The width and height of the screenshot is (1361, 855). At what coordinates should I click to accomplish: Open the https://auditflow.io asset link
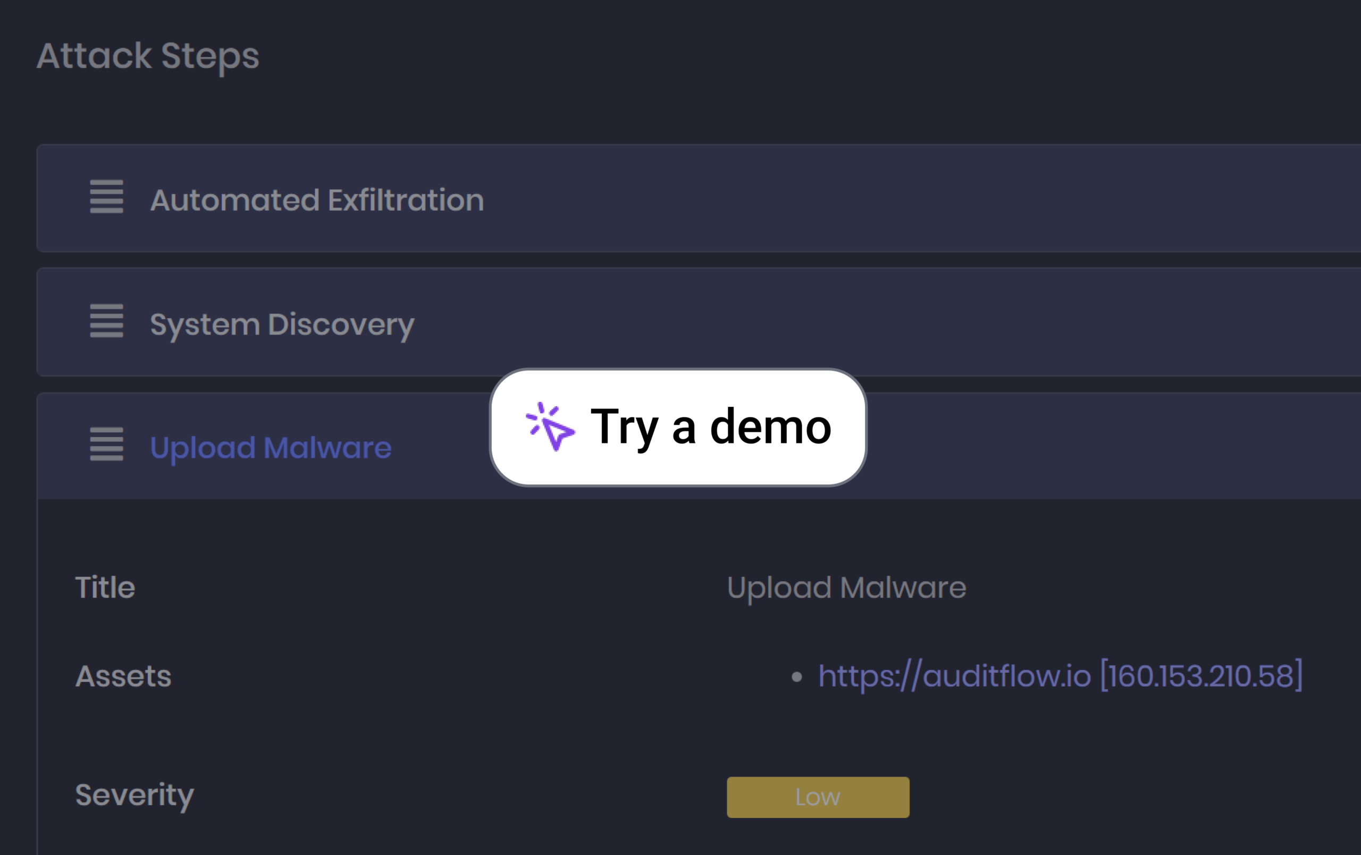[x=1060, y=676]
